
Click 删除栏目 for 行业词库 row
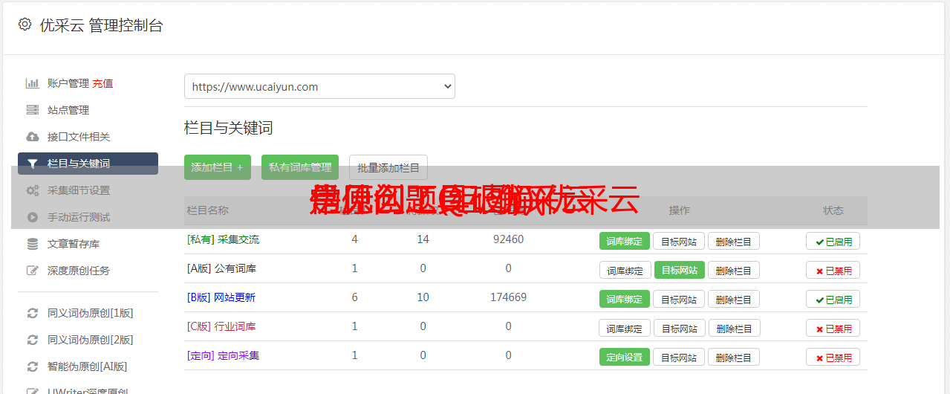pyautogui.click(x=734, y=328)
